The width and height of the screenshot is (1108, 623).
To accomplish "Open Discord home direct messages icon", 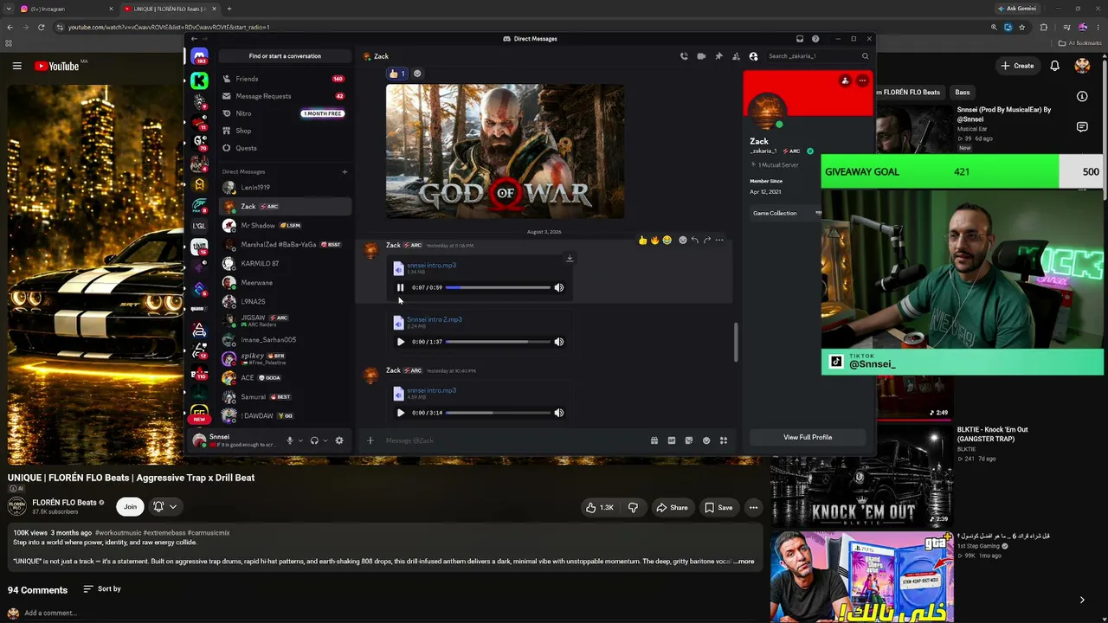I will pyautogui.click(x=199, y=57).
